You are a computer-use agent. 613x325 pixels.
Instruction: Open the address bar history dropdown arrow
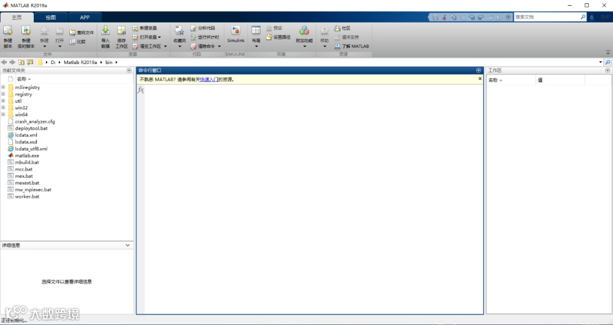pyautogui.click(x=601, y=62)
